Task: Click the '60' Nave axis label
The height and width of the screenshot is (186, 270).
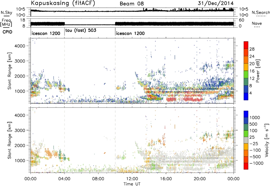Action: coord(241,20)
